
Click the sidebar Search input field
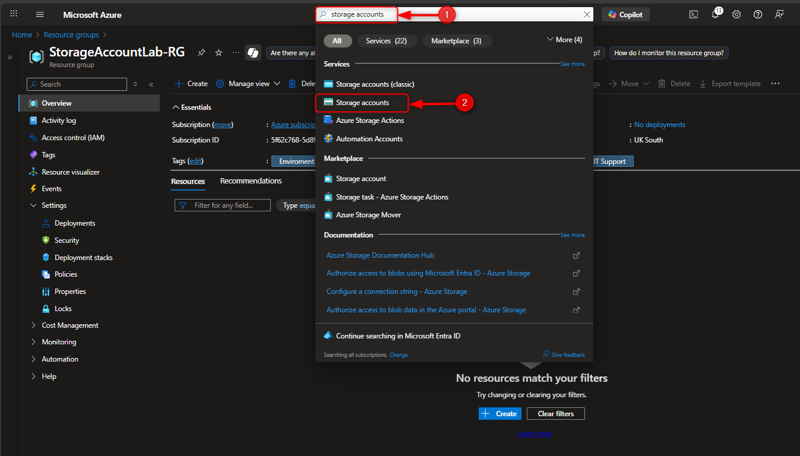(x=76, y=84)
